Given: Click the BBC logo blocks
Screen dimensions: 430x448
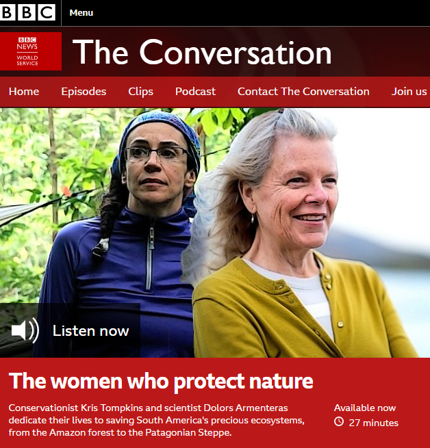Looking at the screenshot, I should tap(27, 12).
